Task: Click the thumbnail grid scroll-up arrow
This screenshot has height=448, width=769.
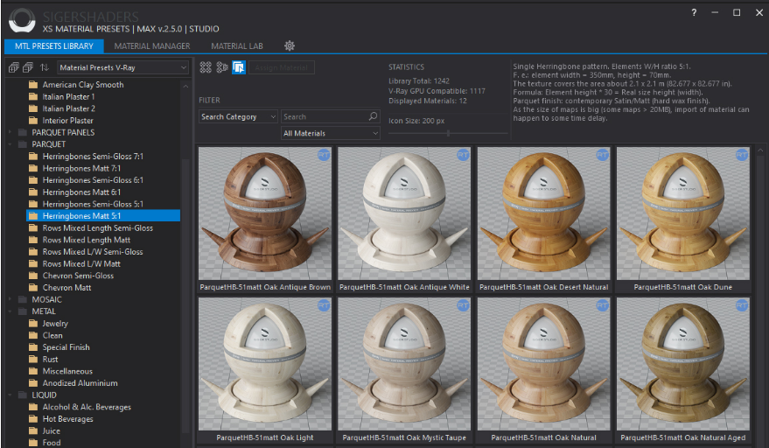Action: click(x=760, y=150)
